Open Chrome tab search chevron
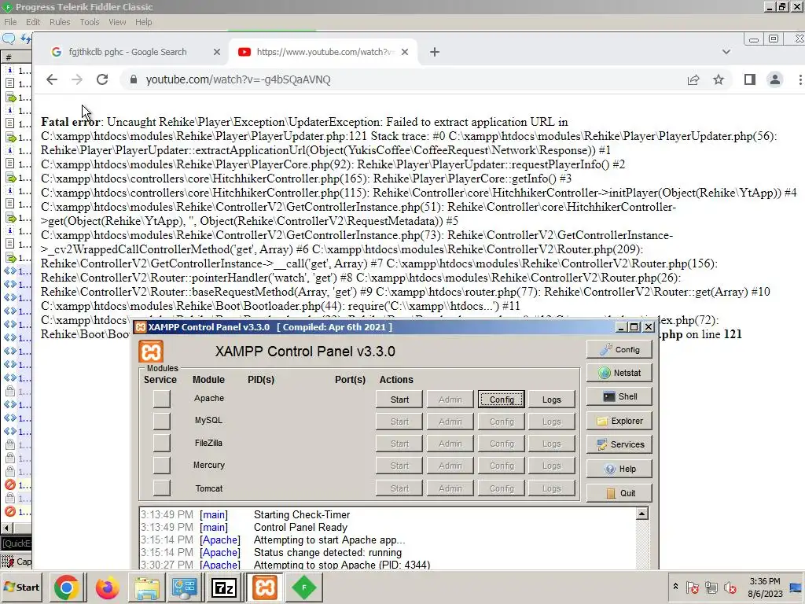The image size is (805, 604). point(726,52)
